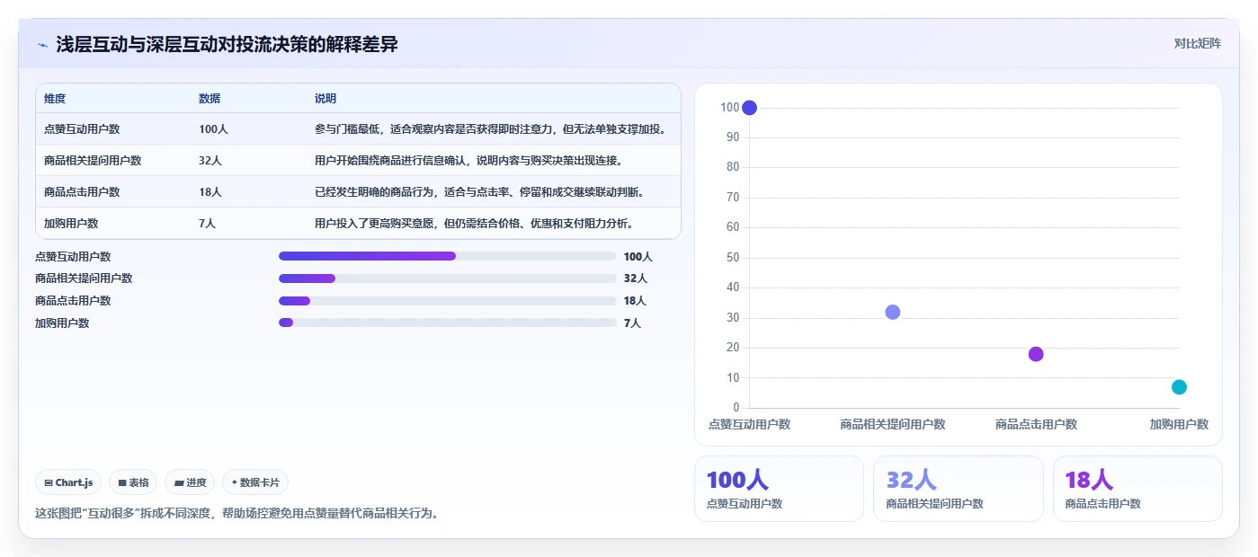
Task: Click the 商品点击用户数 progress bar
Action: (x=448, y=301)
